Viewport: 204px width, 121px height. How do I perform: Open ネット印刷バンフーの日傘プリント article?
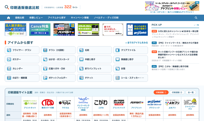(178, 54)
